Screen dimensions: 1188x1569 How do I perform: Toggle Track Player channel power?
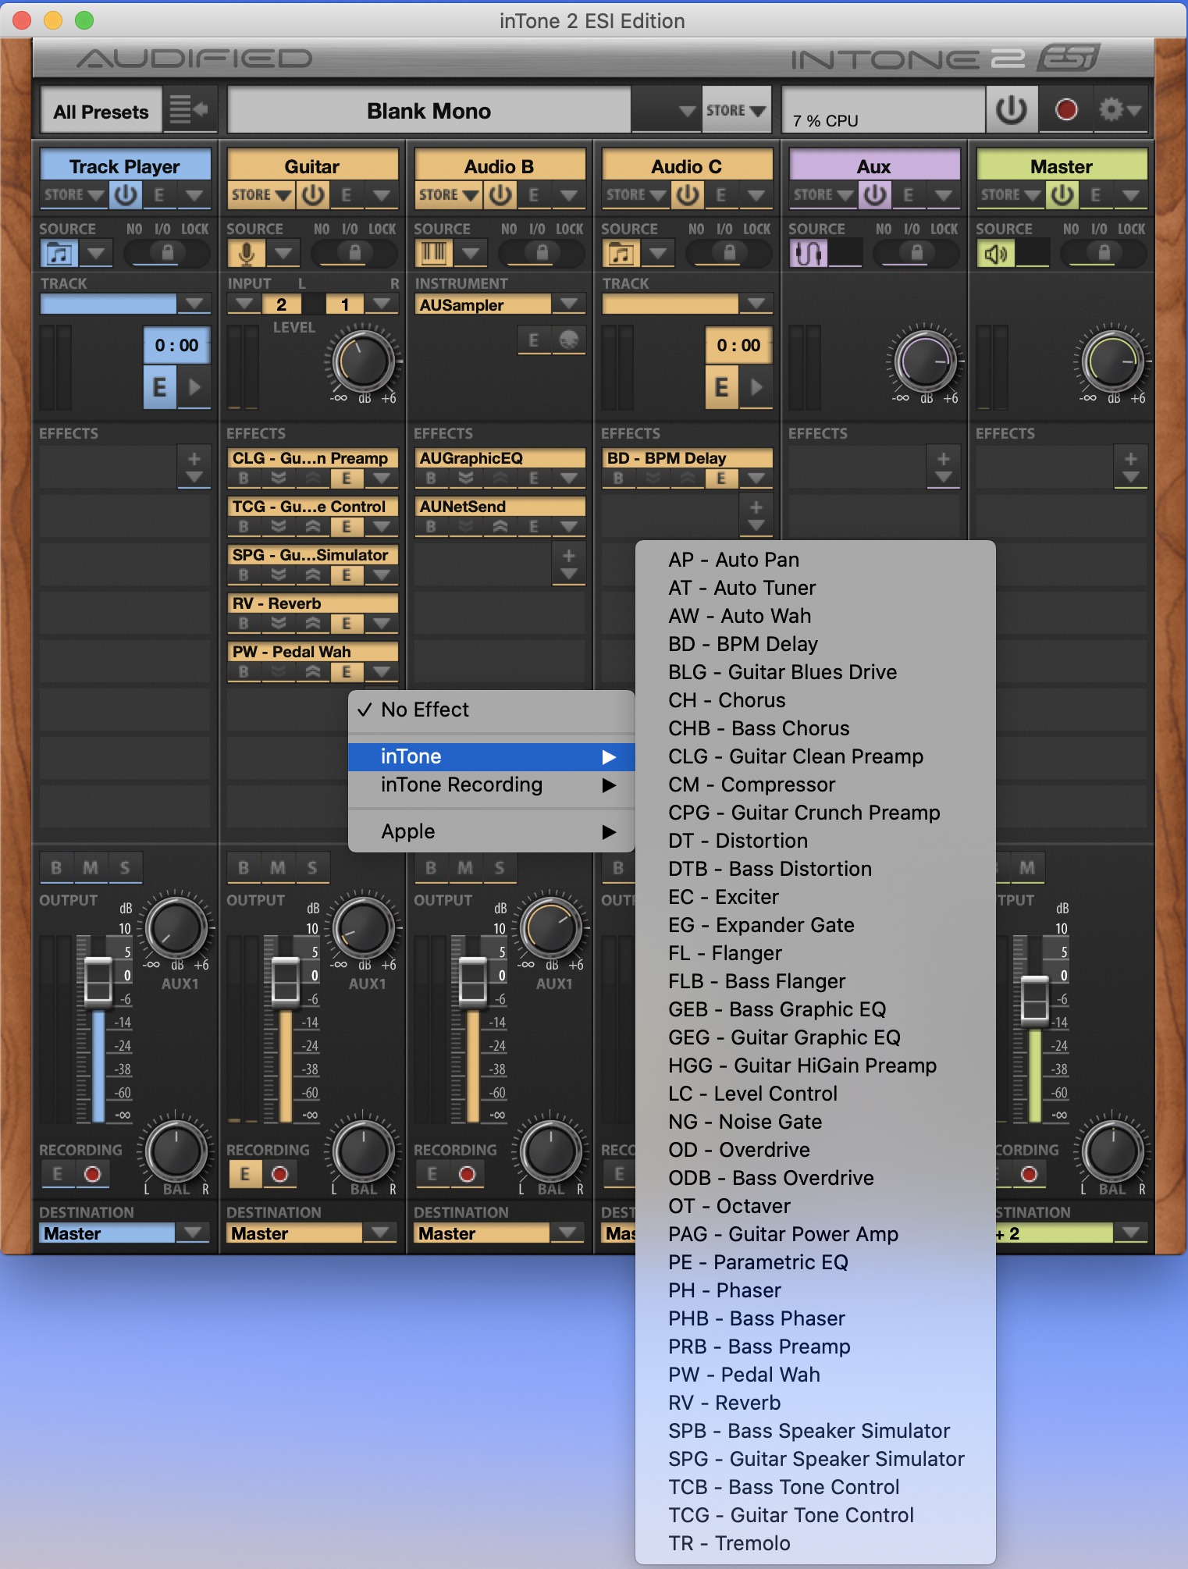(126, 194)
